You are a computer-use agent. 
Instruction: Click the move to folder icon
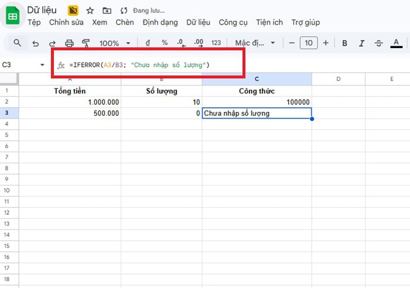tap(106, 11)
